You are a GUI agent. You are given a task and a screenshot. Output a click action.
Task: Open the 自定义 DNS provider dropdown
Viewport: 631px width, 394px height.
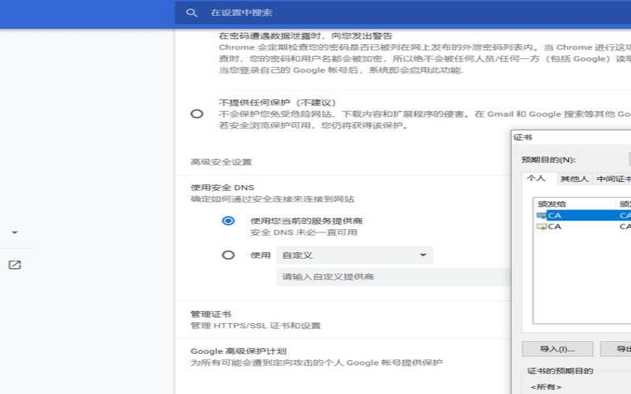click(x=354, y=255)
